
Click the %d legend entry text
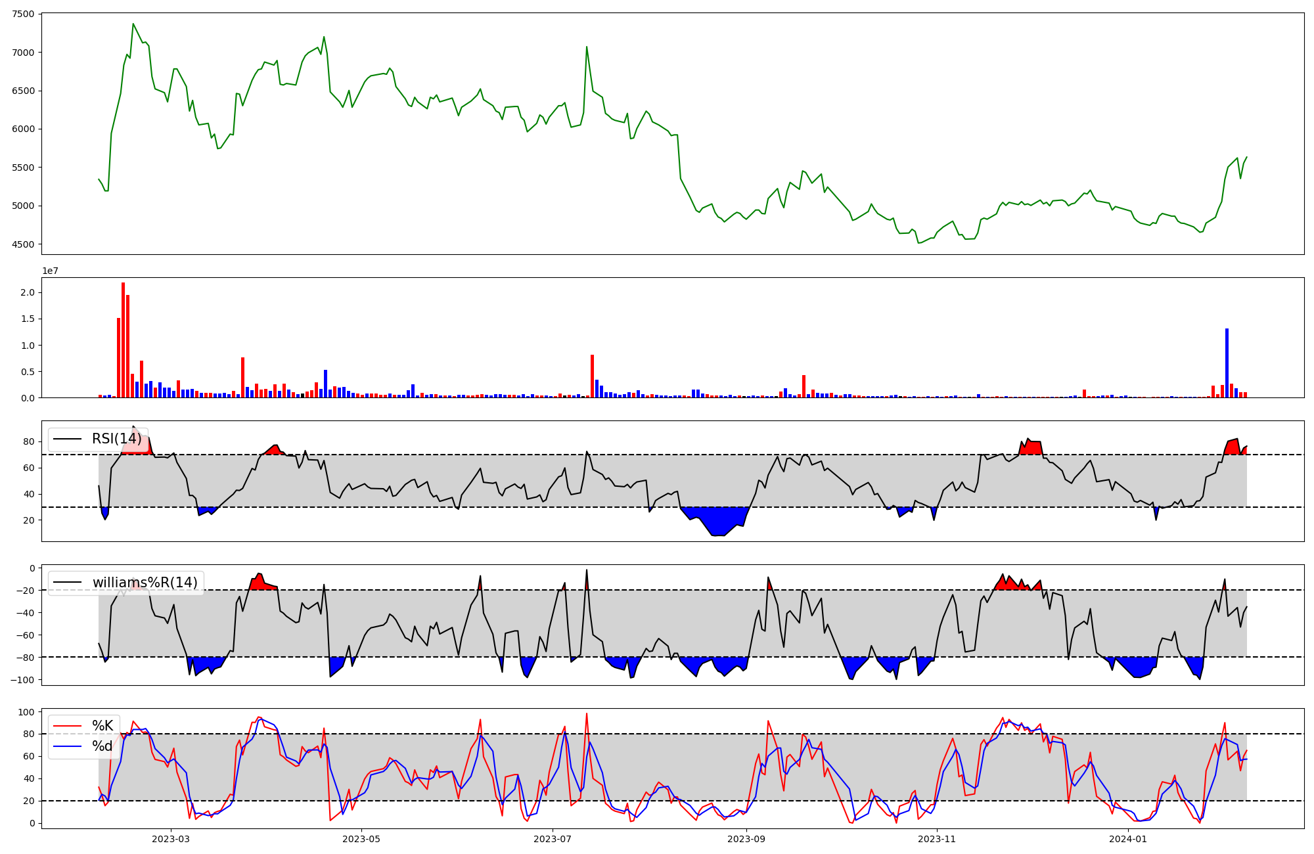click(x=102, y=746)
